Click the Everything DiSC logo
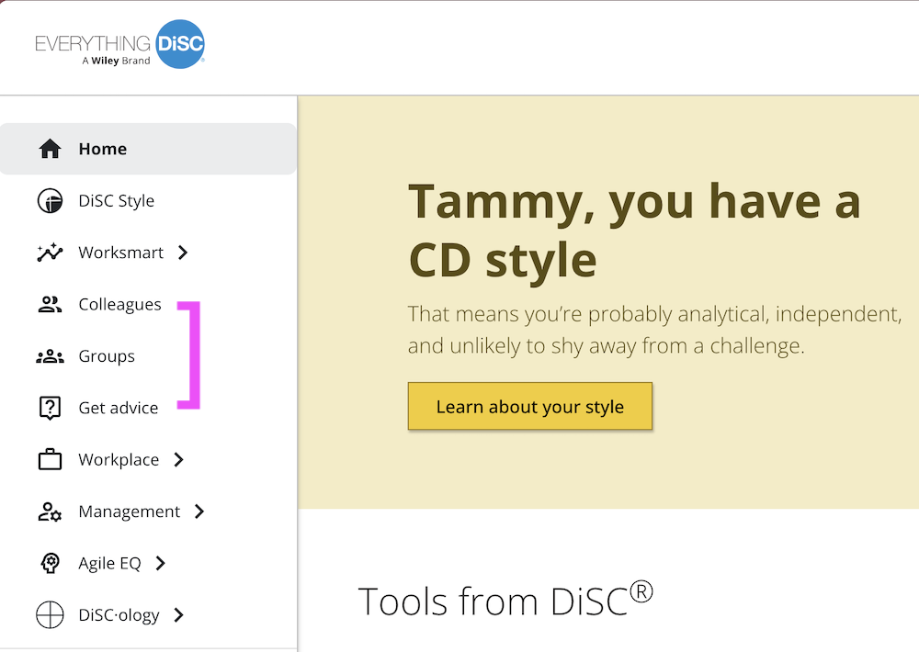Image resolution: width=919 pixels, height=652 pixels. point(119,44)
